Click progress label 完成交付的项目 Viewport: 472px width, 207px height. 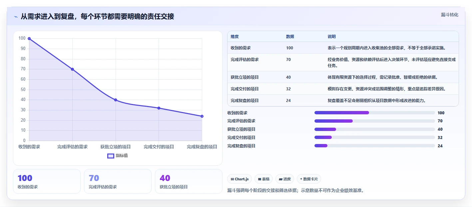click(x=241, y=138)
